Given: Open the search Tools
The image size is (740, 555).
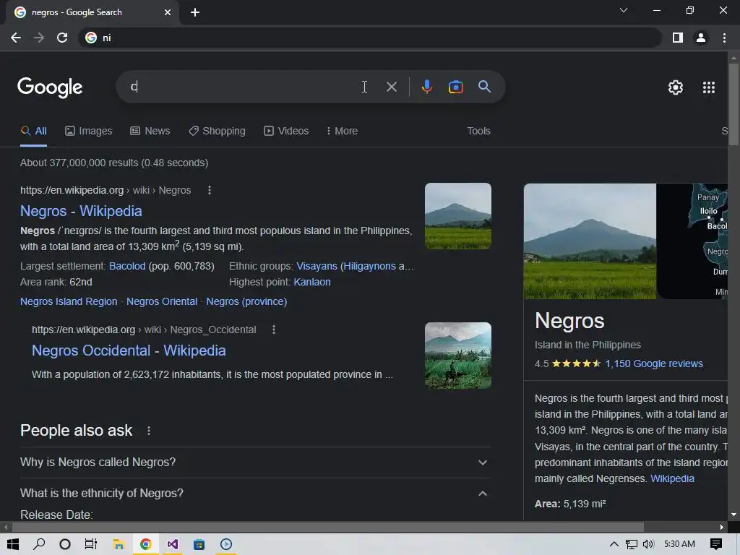Looking at the screenshot, I should click(x=478, y=132).
